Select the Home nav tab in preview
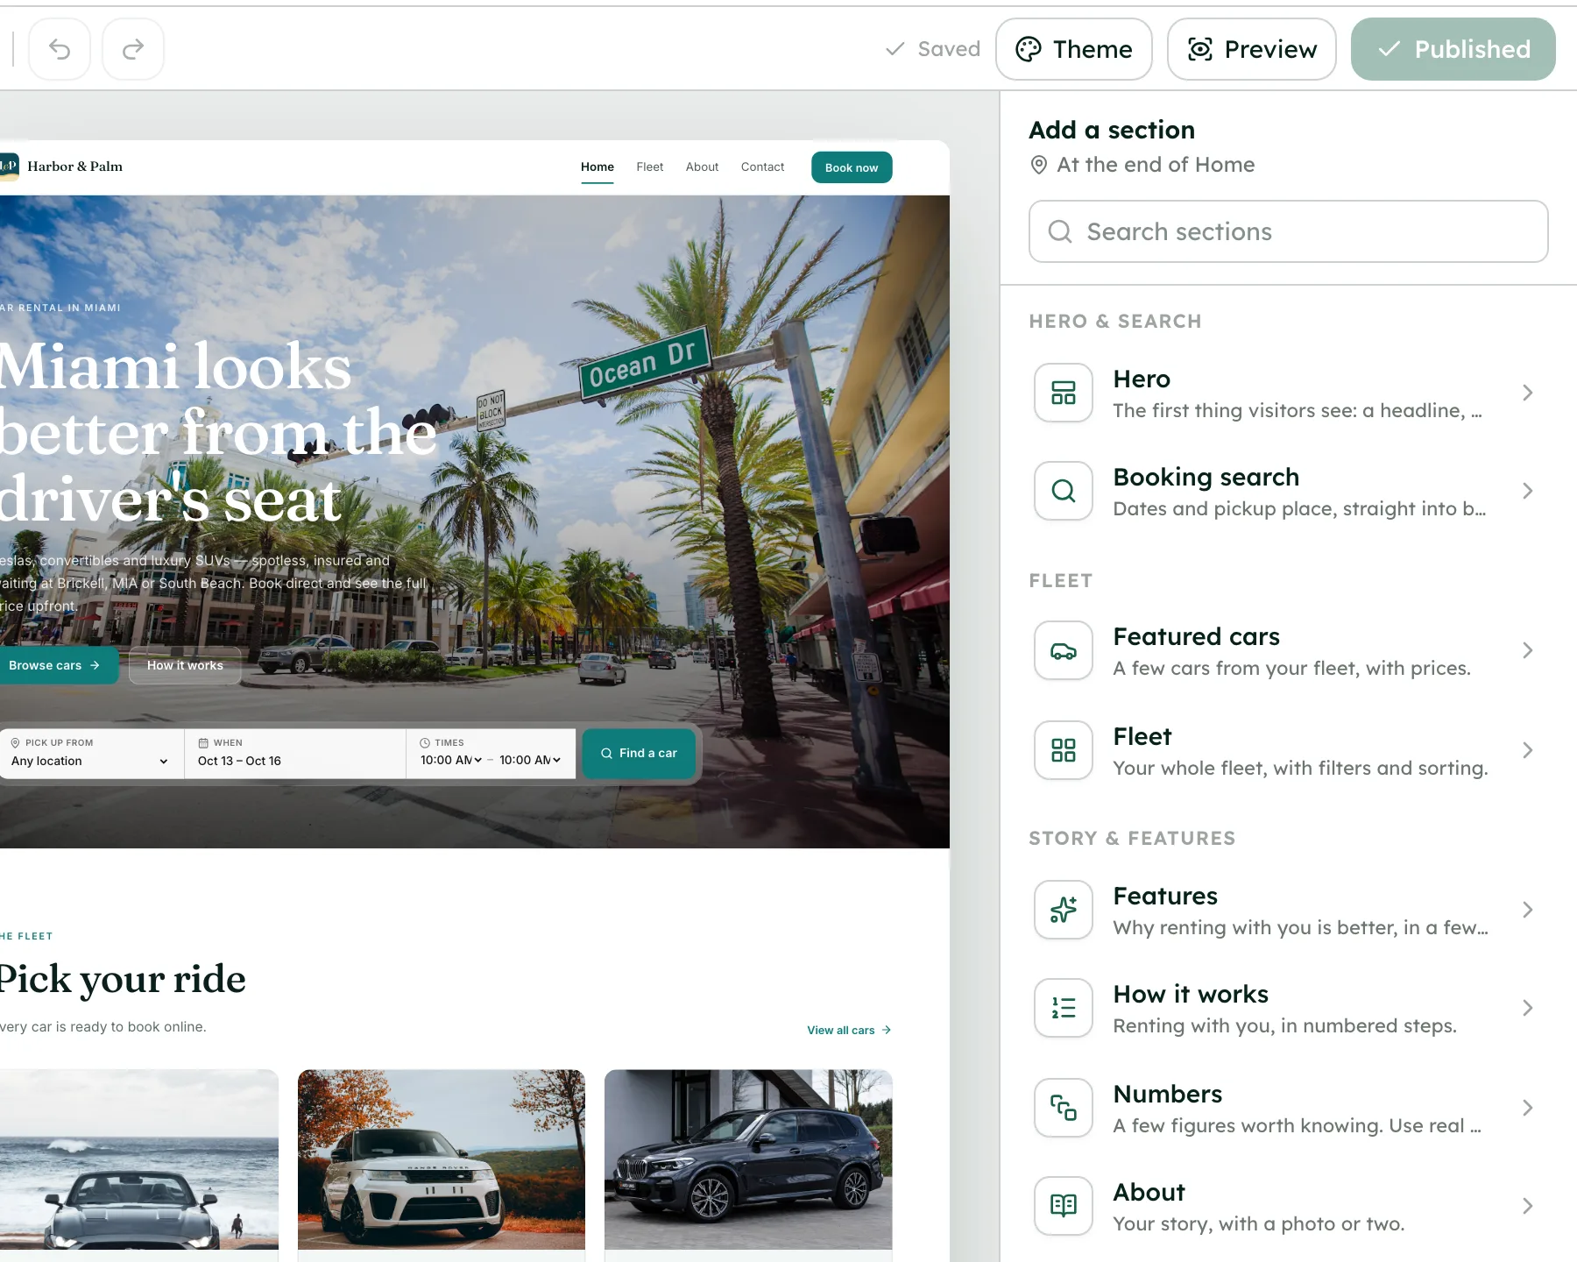 point(598,167)
